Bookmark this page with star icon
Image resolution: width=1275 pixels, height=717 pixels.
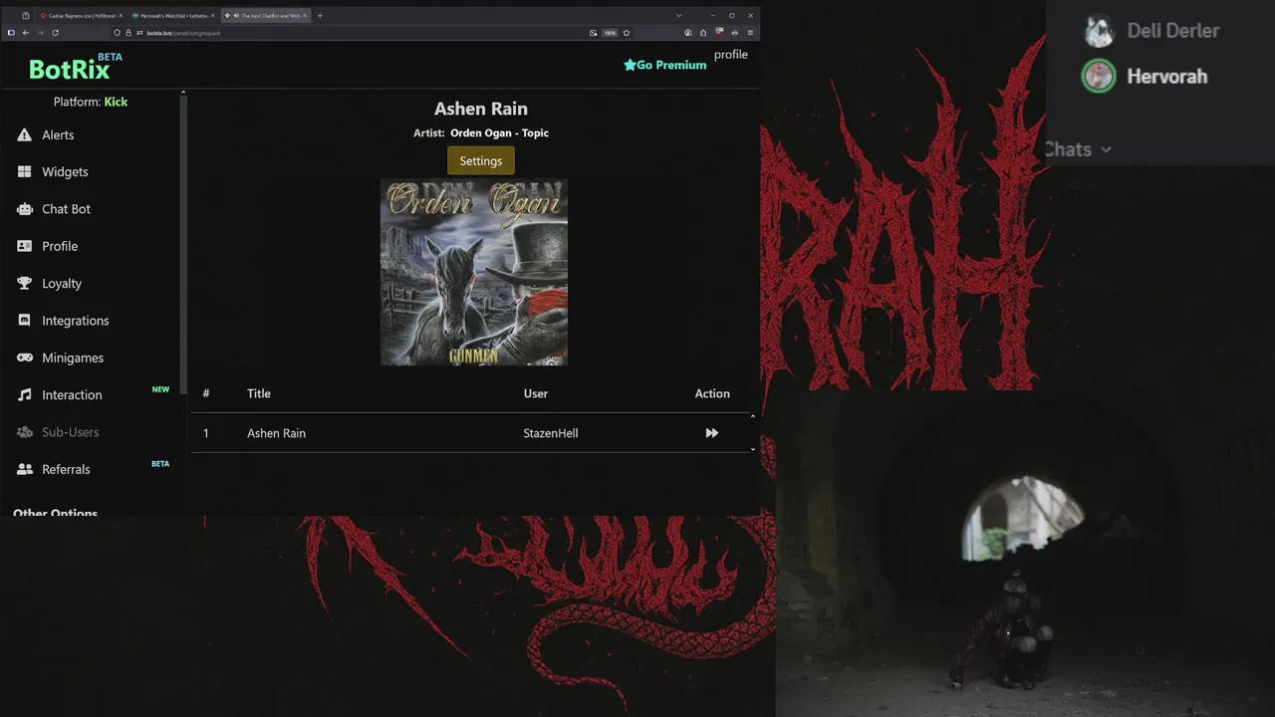pos(627,33)
